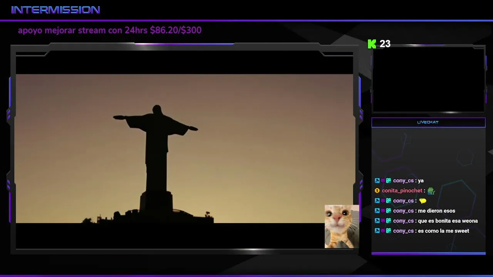Click the moderator badge on the "que es bonita" row
The image size is (493, 277).
tap(377, 221)
